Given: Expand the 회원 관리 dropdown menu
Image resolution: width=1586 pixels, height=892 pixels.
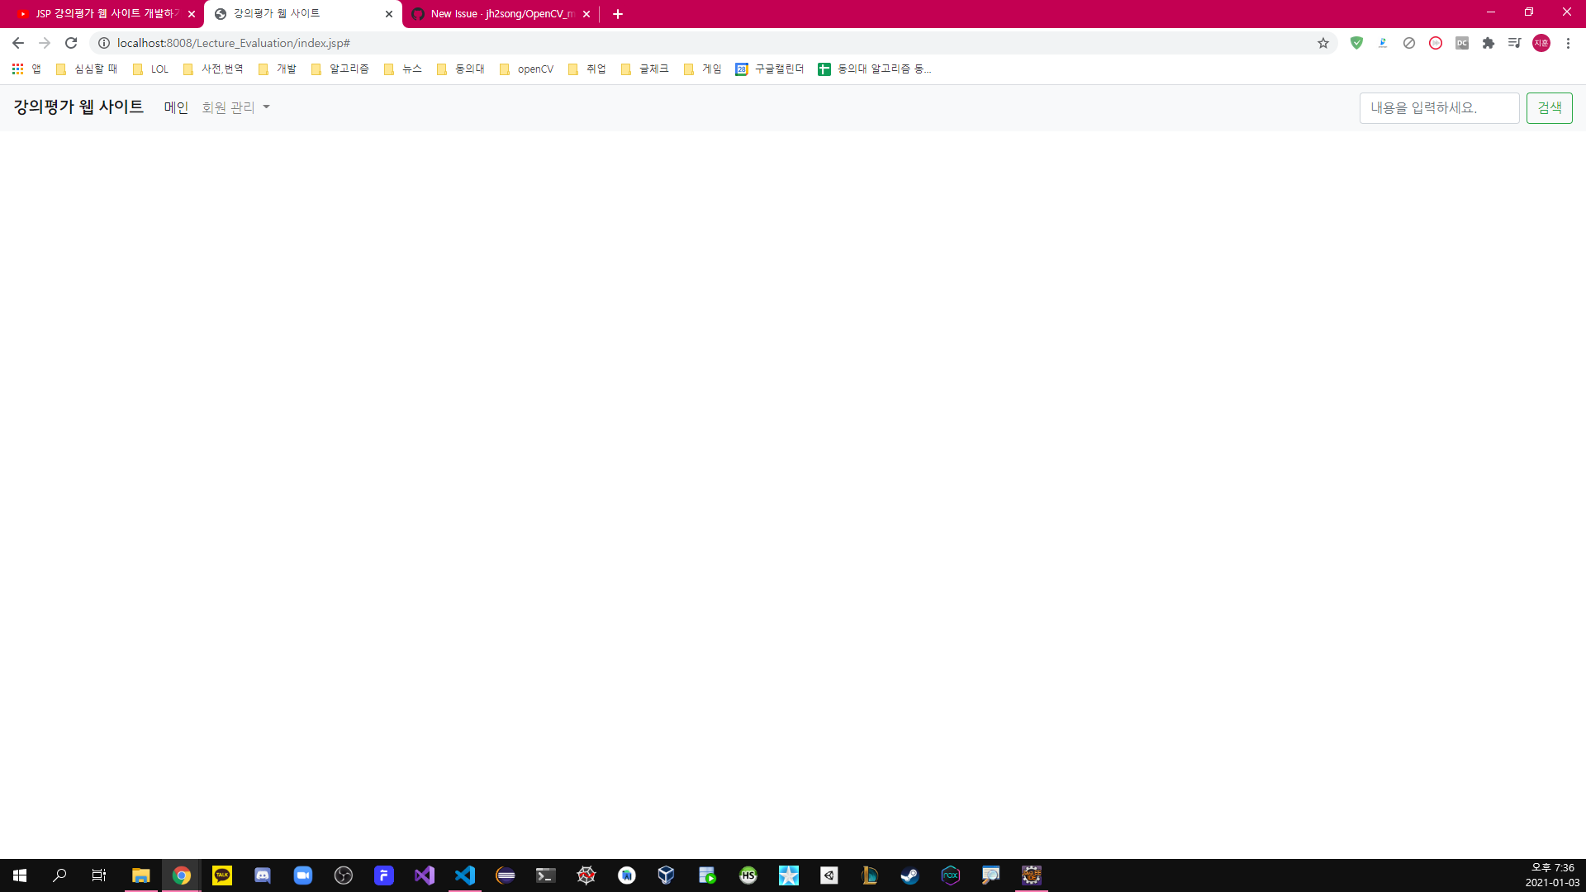Looking at the screenshot, I should tap(235, 107).
